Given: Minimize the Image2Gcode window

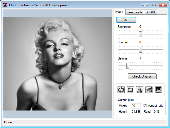Looking at the screenshot, I should pos(145,5).
